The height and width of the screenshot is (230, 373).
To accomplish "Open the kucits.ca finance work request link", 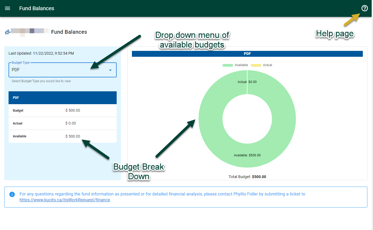I will click(x=64, y=200).
